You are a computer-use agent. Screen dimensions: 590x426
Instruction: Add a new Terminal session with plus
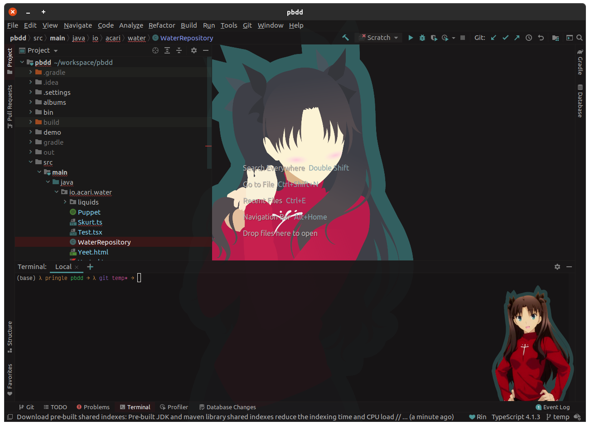[x=90, y=267]
